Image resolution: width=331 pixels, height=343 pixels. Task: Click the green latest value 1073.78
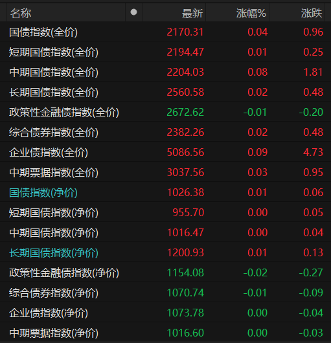click(x=185, y=313)
